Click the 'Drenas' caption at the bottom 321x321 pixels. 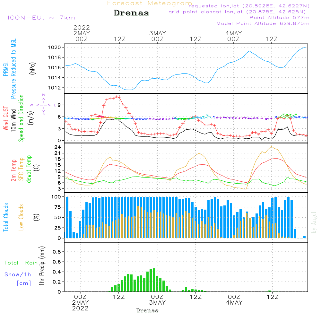(x=147, y=310)
